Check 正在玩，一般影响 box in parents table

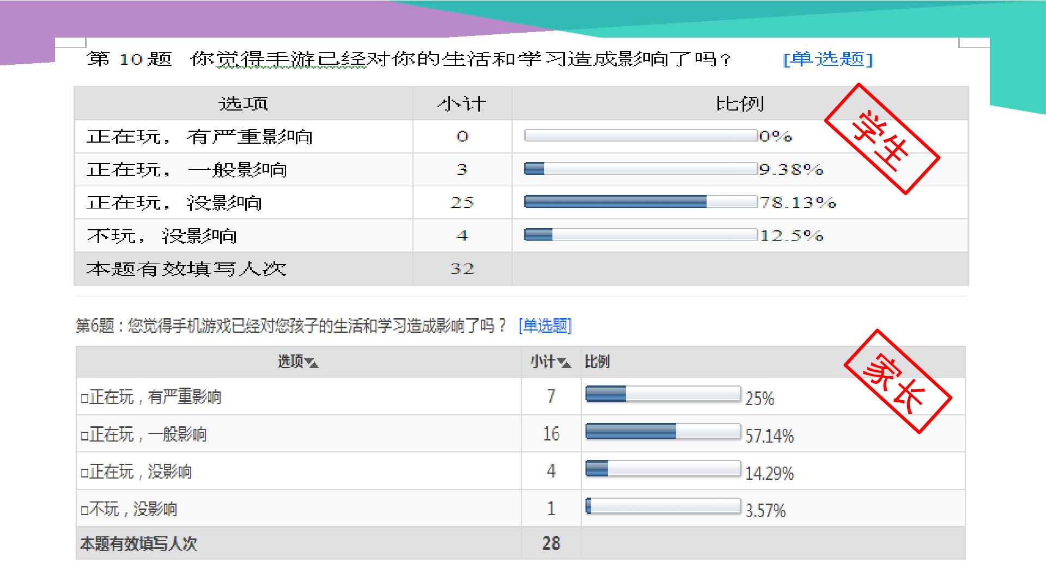pos(84,436)
